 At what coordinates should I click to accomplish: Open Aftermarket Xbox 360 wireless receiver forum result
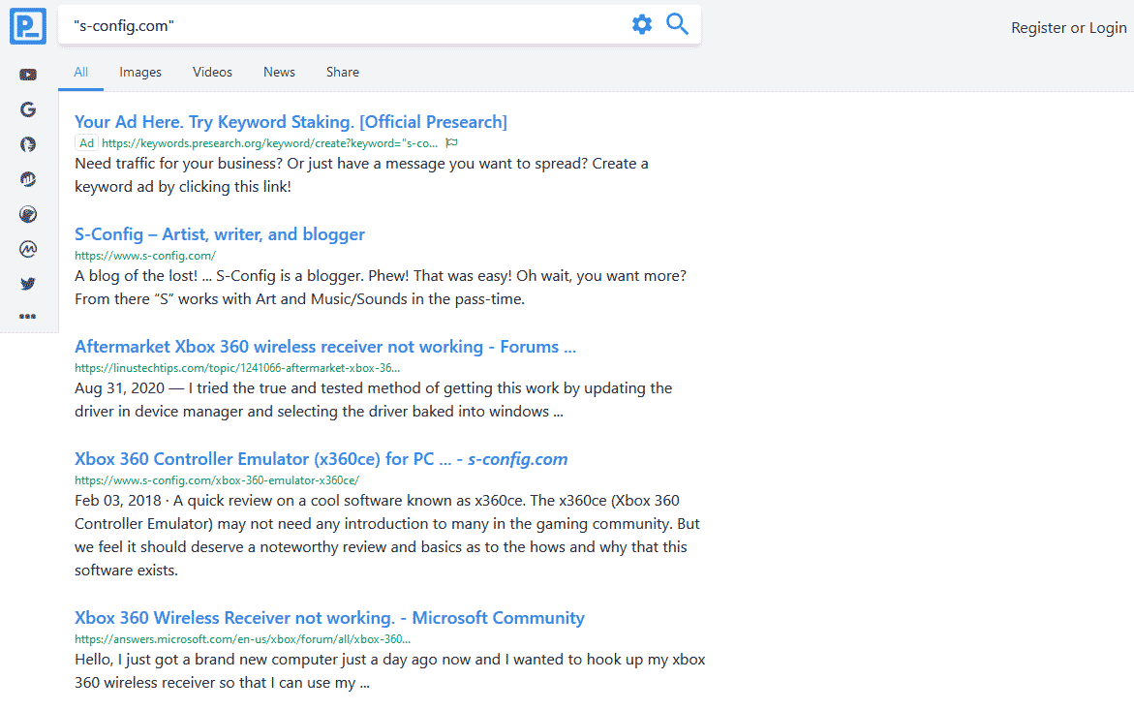click(x=325, y=347)
